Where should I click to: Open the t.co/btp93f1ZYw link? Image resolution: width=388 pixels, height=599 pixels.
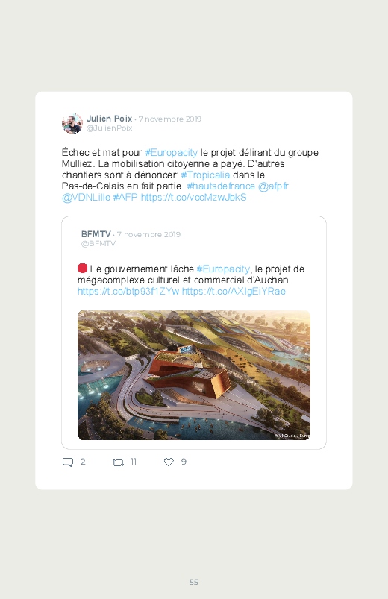coord(128,292)
